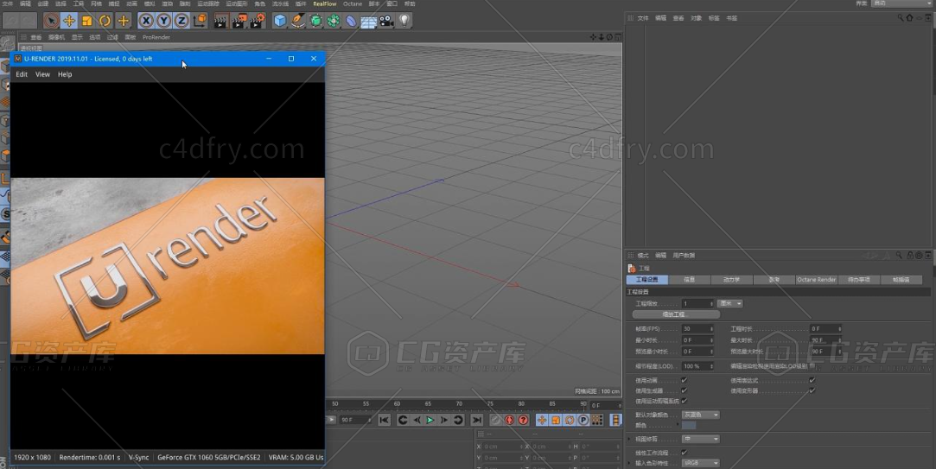
Task: Step forward one frame
Action: (444, 420)
